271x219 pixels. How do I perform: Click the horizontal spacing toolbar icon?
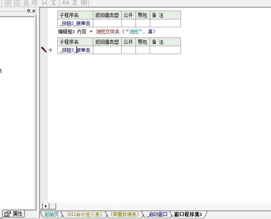(x=45, y=3)
